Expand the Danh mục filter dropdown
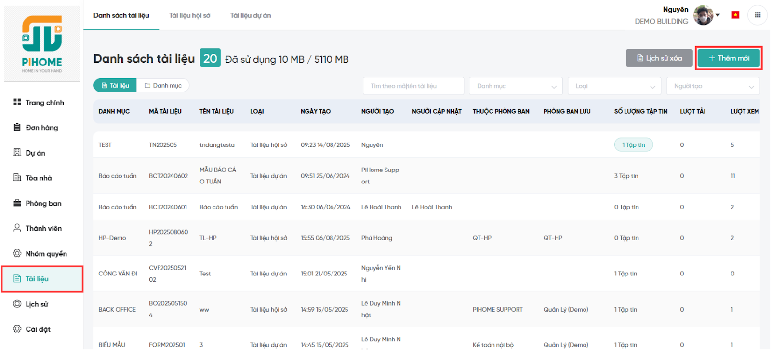Viewport: 771px width, 353px height. coord(515,86)
